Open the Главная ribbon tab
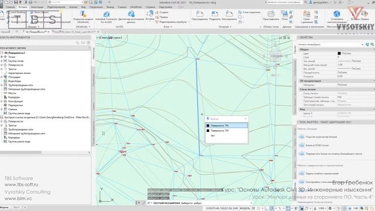 [10, 7]
